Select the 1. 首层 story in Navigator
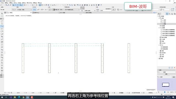Screen dimensions: 176x99 163,24
